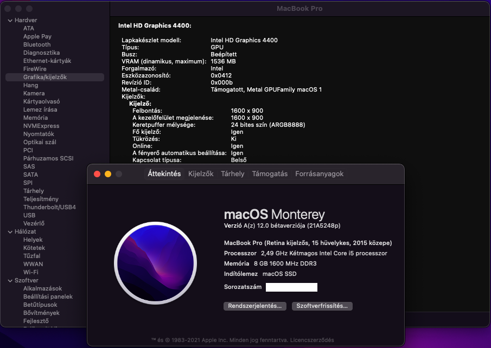Click the device ID value 0x0412
The image size is (491, 348).
(x=221, y=75)
